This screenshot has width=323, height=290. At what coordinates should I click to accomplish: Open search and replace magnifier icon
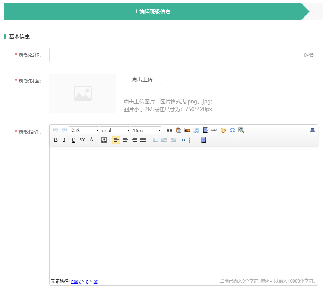pyautogui.click(x=241, y=130)
